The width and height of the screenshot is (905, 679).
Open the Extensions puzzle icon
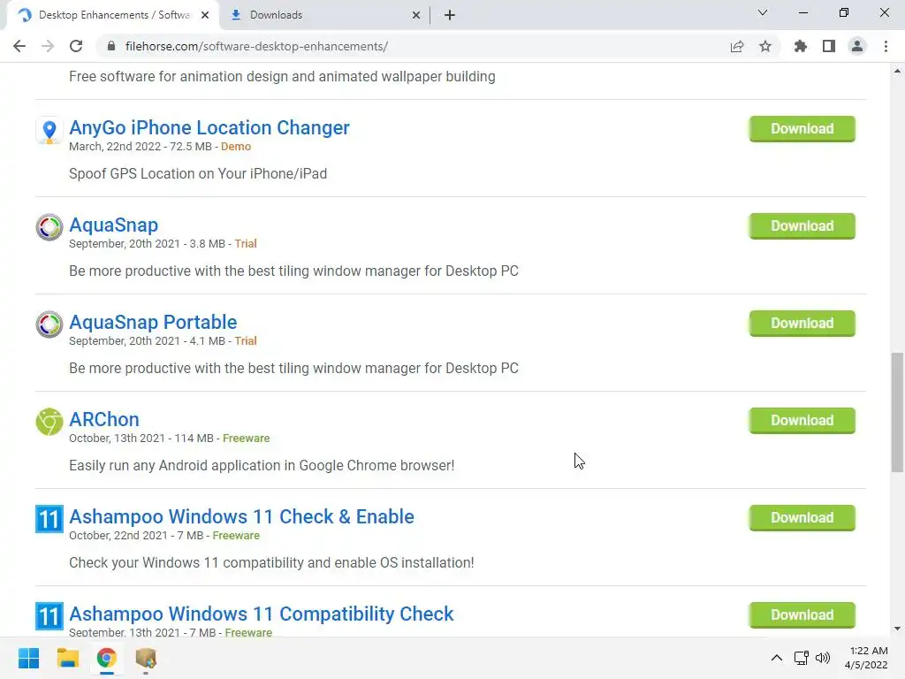pos(801,46)
